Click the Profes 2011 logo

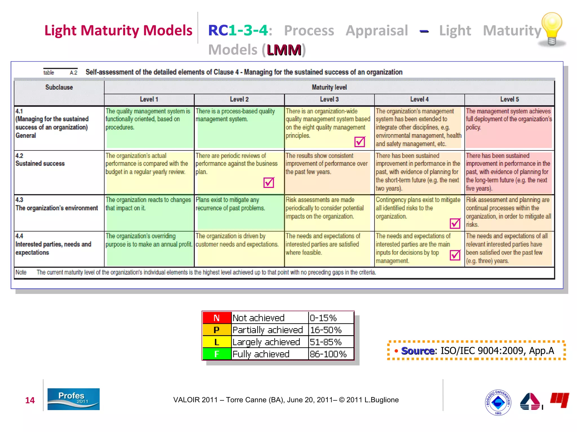[73, 399]
